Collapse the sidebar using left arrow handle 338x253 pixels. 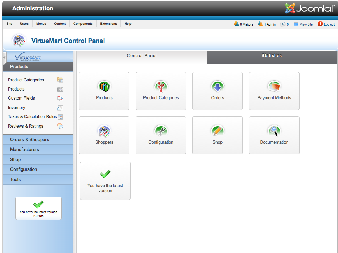coord(5,57)
